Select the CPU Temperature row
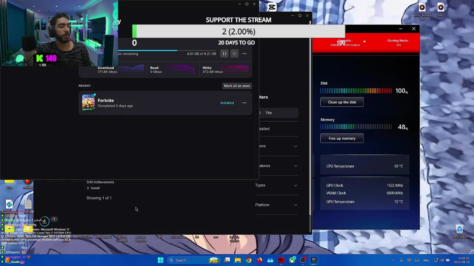Image resolution: width=474 pixels, height=266 pixels. pos(365,166)
